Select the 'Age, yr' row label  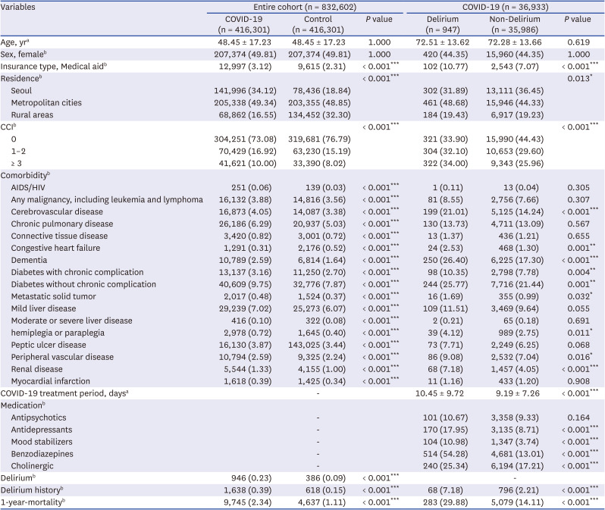(15, 42)
